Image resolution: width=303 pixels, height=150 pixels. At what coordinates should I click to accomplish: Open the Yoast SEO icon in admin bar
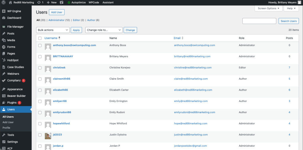62,2
